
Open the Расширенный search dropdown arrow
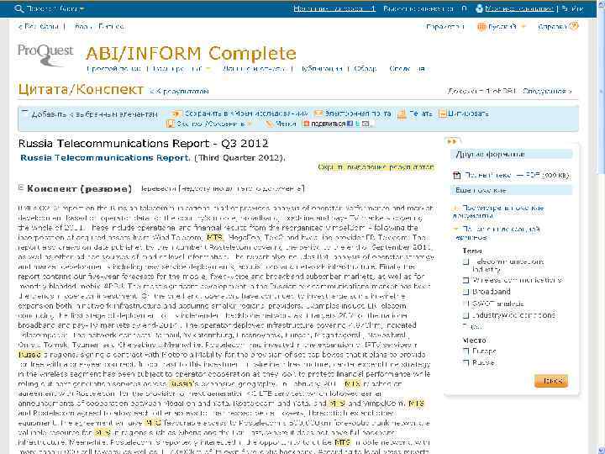tap(208, 69)
